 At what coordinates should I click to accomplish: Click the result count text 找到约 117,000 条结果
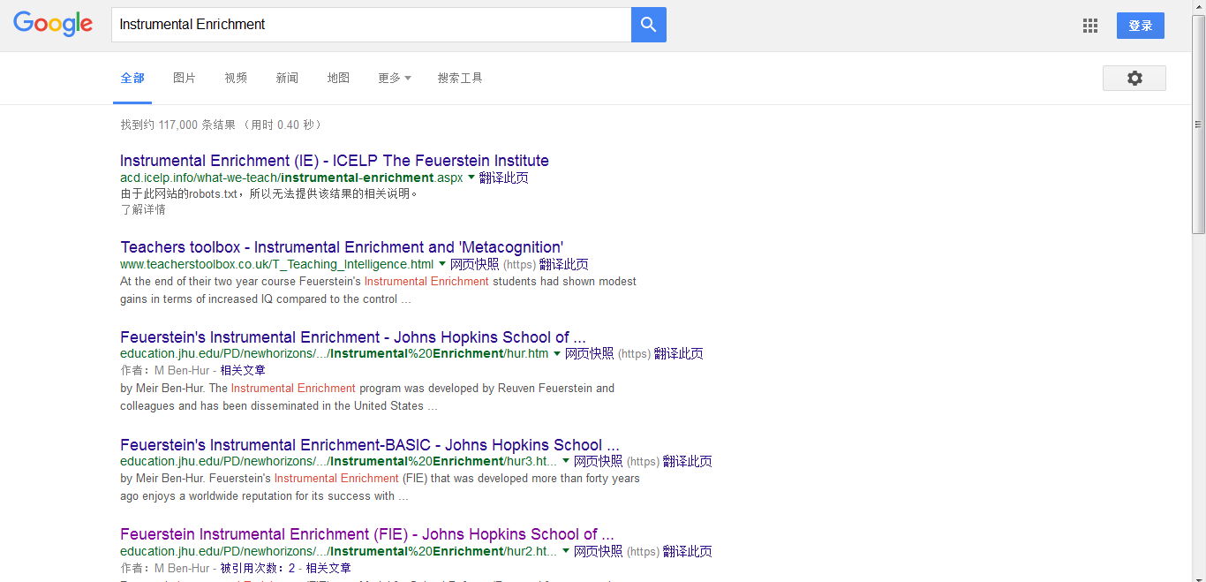(x=178, y=125)
